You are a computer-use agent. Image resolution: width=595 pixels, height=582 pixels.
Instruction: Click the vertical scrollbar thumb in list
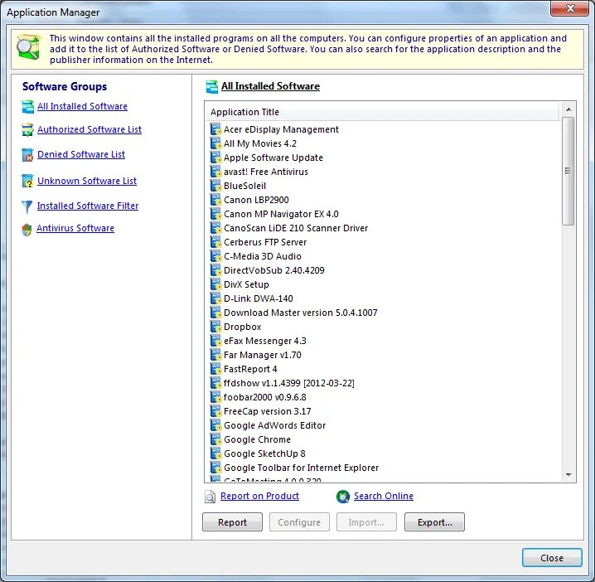pos(568,171)
